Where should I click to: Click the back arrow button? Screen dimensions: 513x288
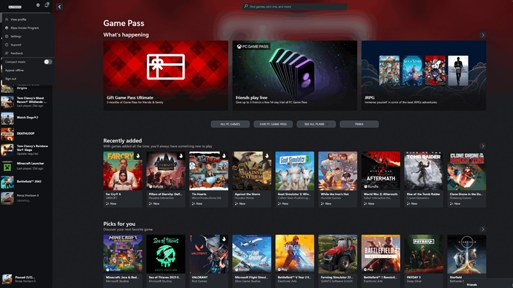click(59, 6)
